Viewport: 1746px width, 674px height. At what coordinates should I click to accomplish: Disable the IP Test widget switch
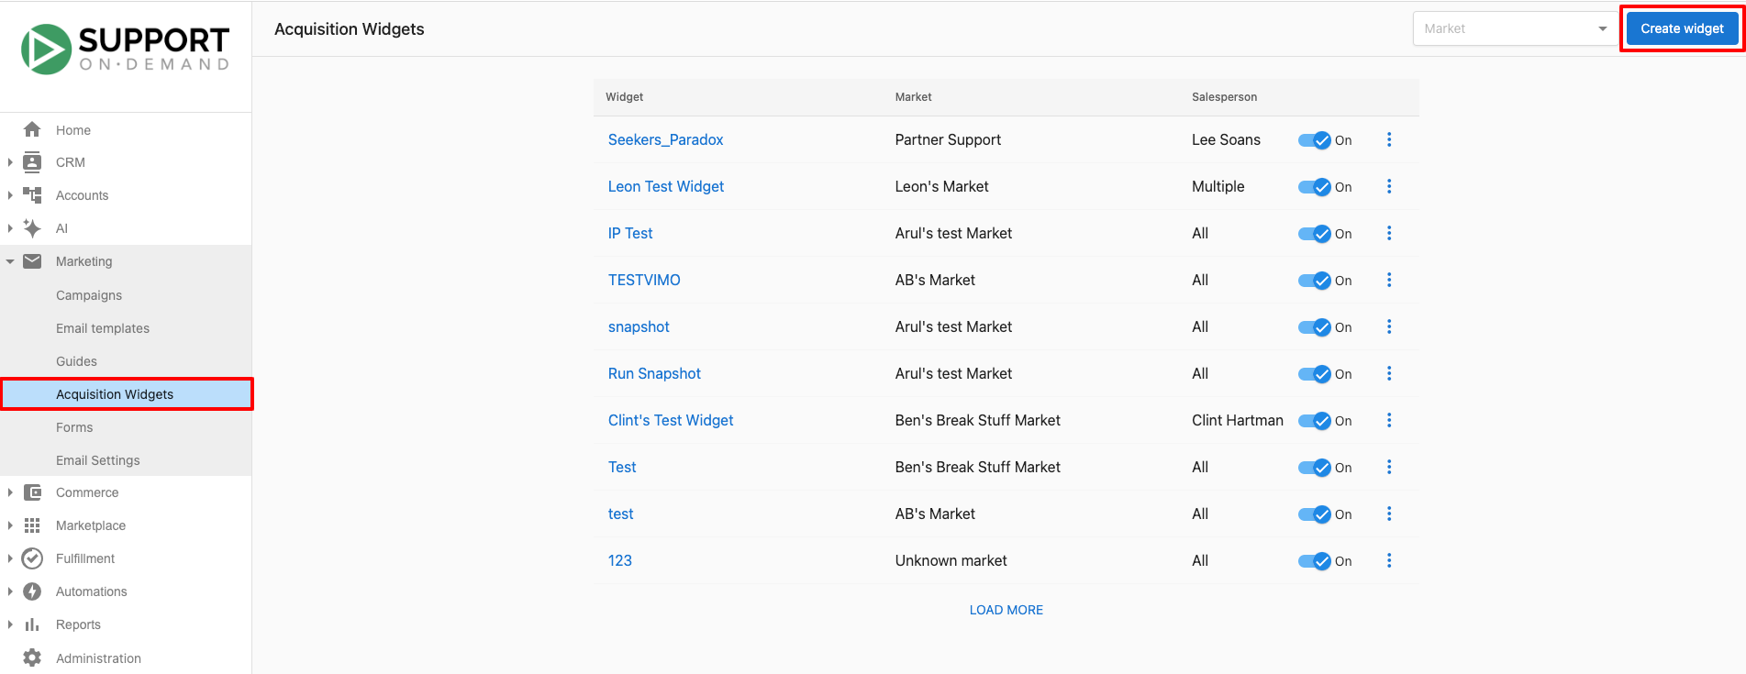coord(1315,234)
